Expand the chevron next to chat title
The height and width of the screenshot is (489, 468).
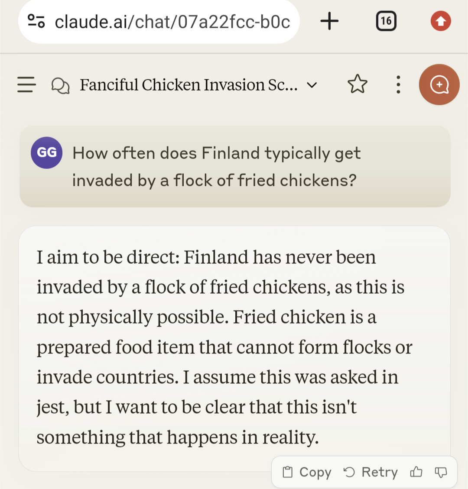point(312,85)
